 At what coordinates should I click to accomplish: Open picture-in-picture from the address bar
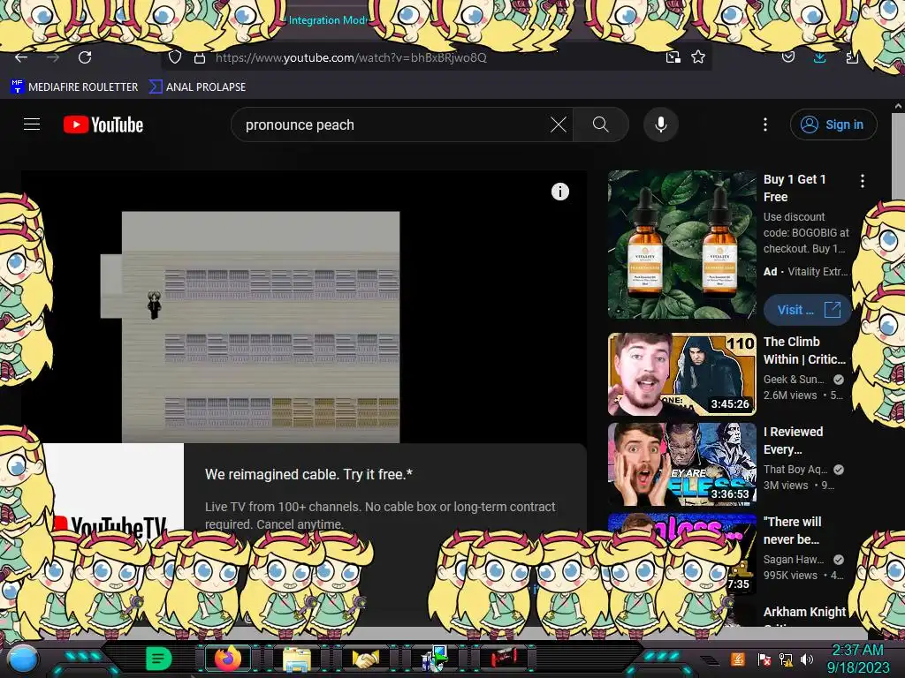[673, 57]
